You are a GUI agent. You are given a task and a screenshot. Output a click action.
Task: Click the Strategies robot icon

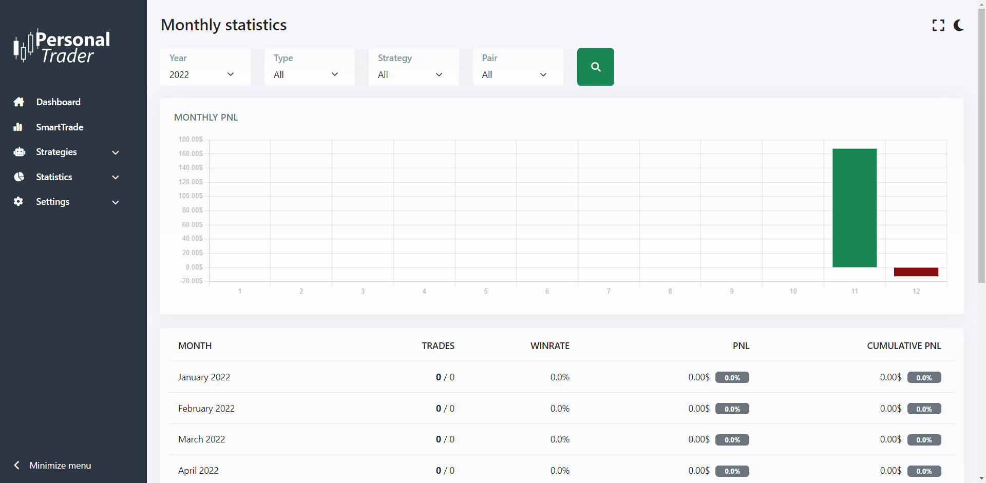tap(19, 152)
